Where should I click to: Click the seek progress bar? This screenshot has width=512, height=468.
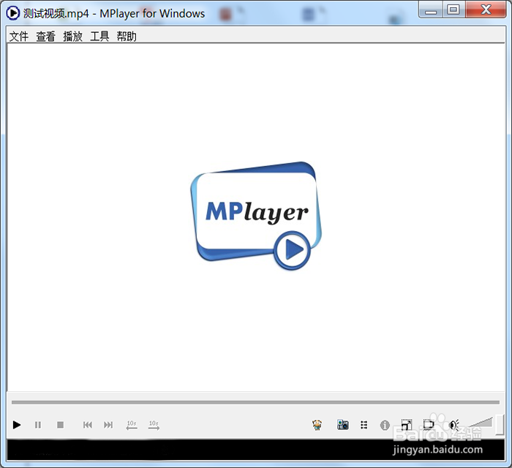[x=255, y=402]
